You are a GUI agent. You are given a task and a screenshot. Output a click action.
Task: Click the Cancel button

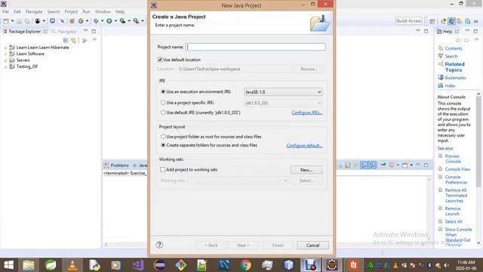(x=312, y=245)
